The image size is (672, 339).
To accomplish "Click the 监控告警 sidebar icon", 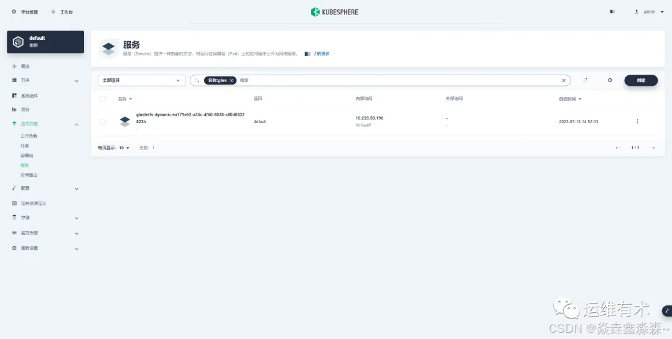I will pyautogui.click(x=14, y=233).
